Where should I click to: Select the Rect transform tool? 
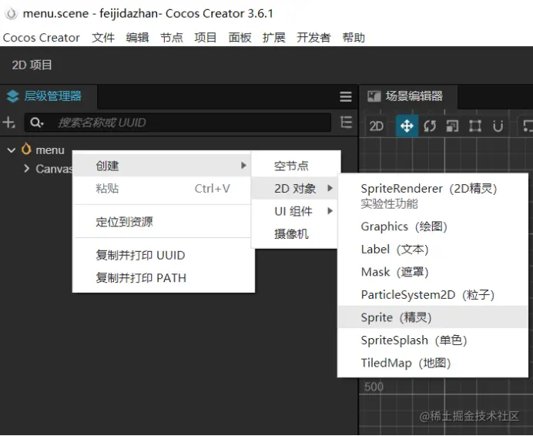[x=475, y=126]
